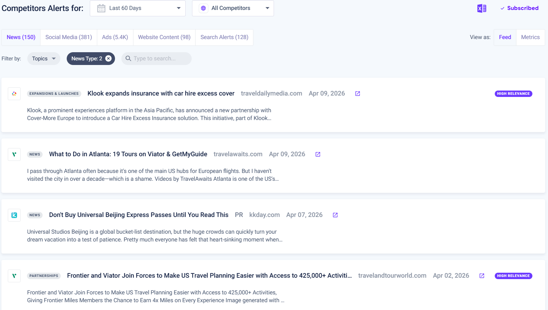The width and height of the screenshot is (548, 310).
Task: Switch to Website Content (98) tab
Action: pos(164,37)
